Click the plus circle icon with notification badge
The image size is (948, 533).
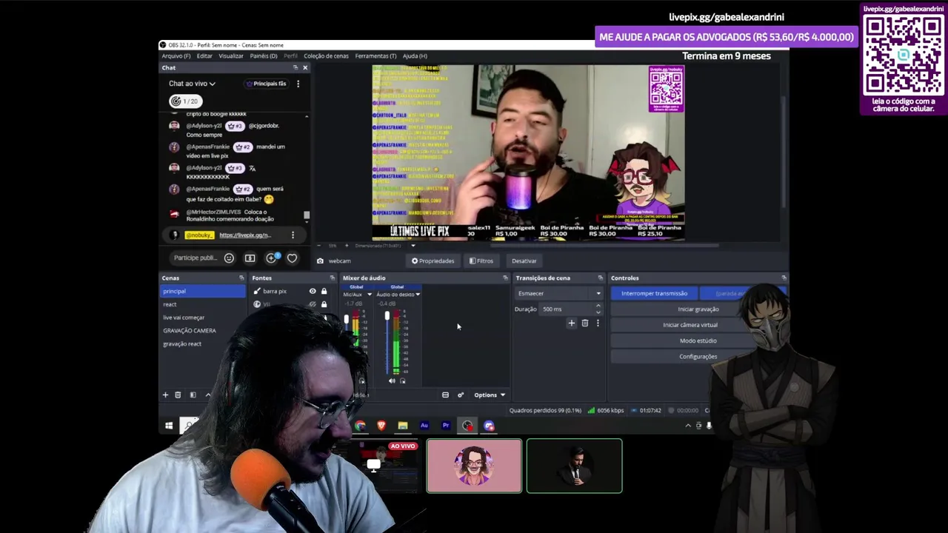tap(272, 258)
